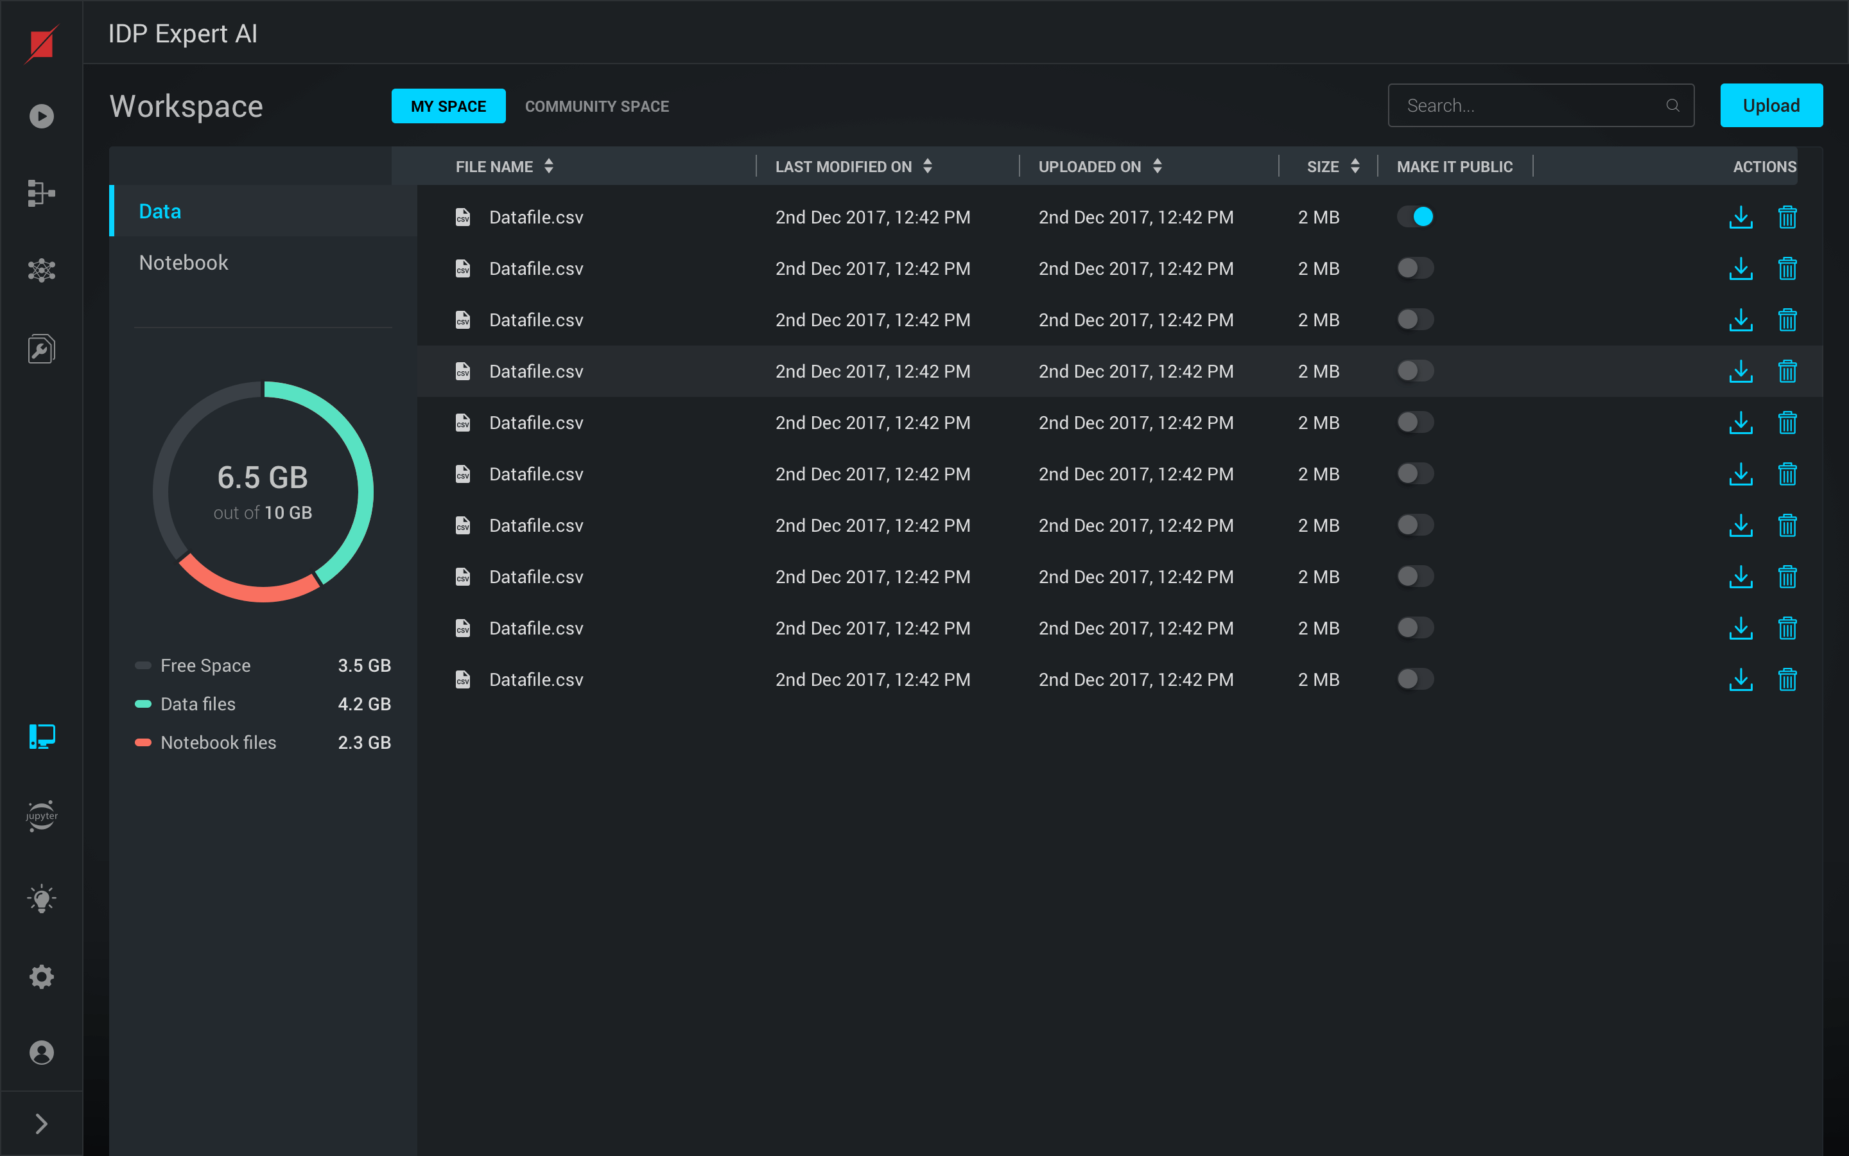Select the My Space button
The width and height of the screenshot is (1849, 1156).
click(447, 106)
